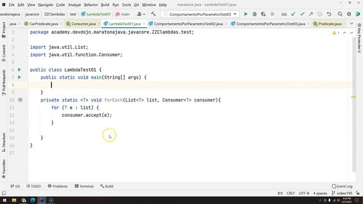
Task: Show hidden editor tabs chevron
Action: (x=352, y=24)
